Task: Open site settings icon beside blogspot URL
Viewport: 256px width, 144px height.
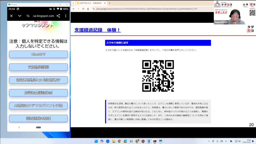Action: 28,16
